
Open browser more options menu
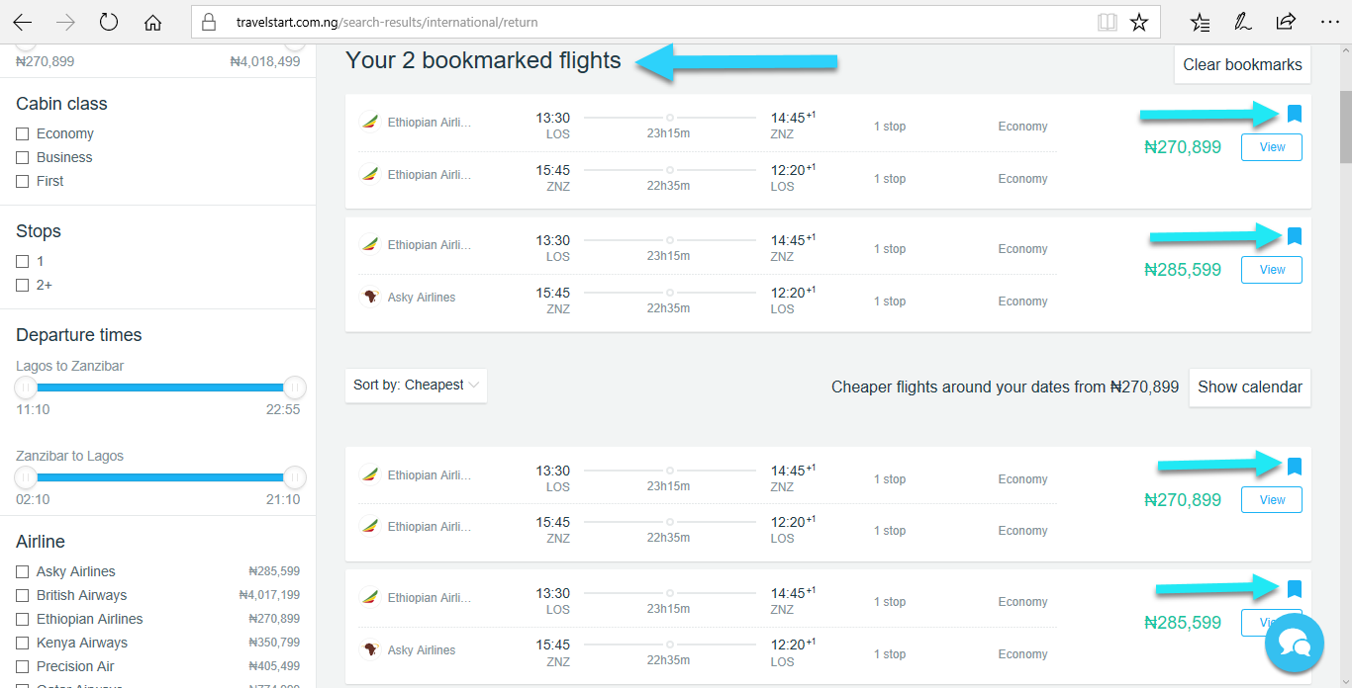pyautogui.click(x=1329, y=22)
